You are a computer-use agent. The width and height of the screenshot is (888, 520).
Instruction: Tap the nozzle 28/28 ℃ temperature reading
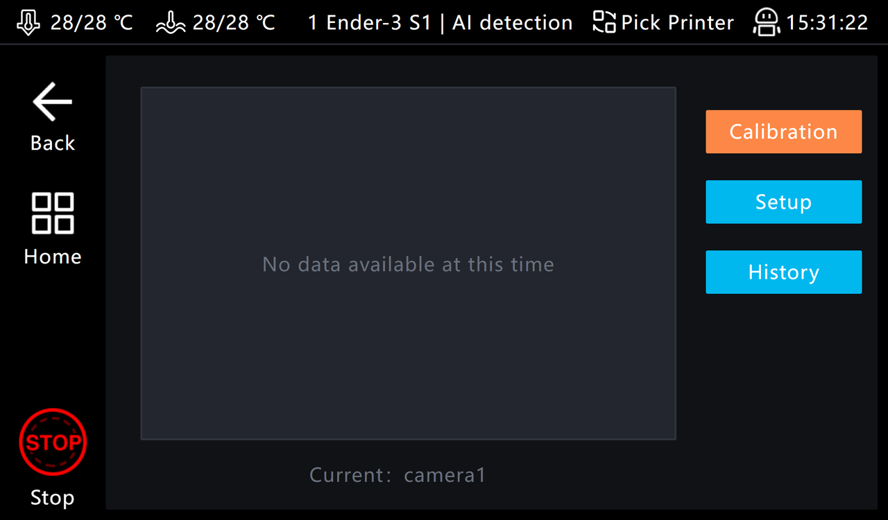(92, 23)
